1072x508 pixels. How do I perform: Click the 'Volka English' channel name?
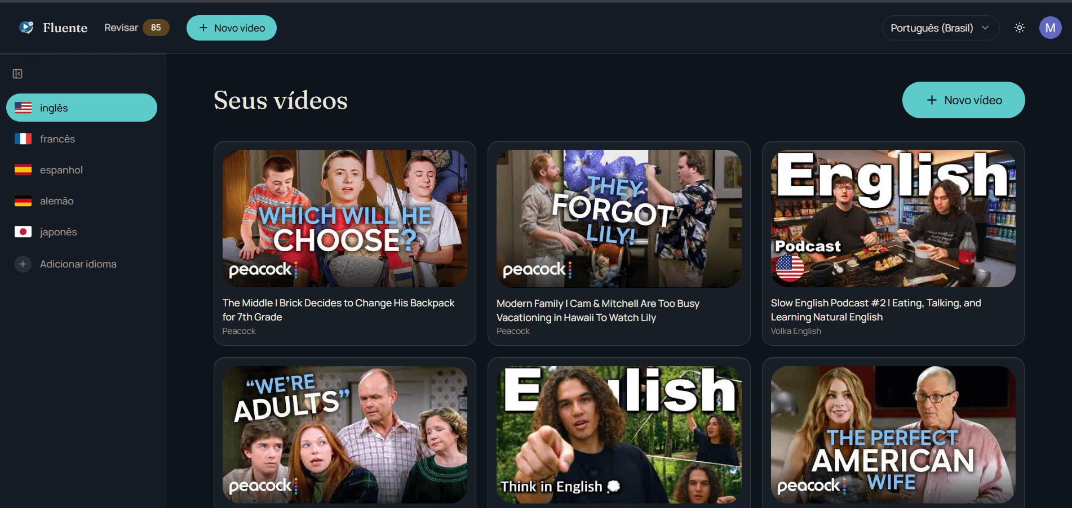(x=796, y=331)
